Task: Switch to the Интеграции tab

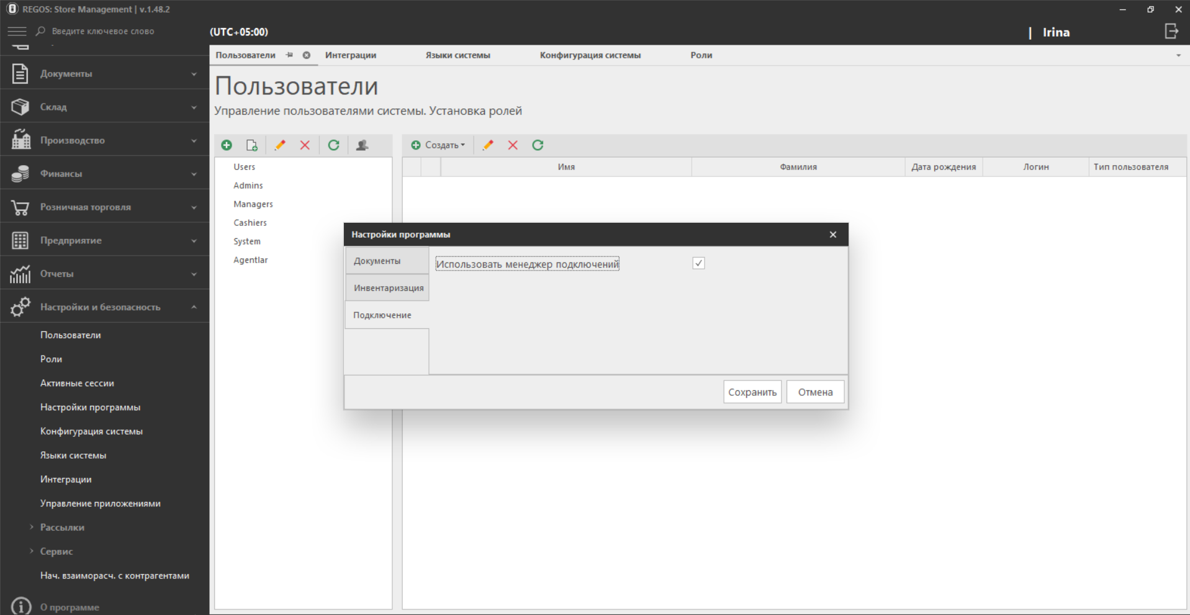Action: tap(351, 55)
